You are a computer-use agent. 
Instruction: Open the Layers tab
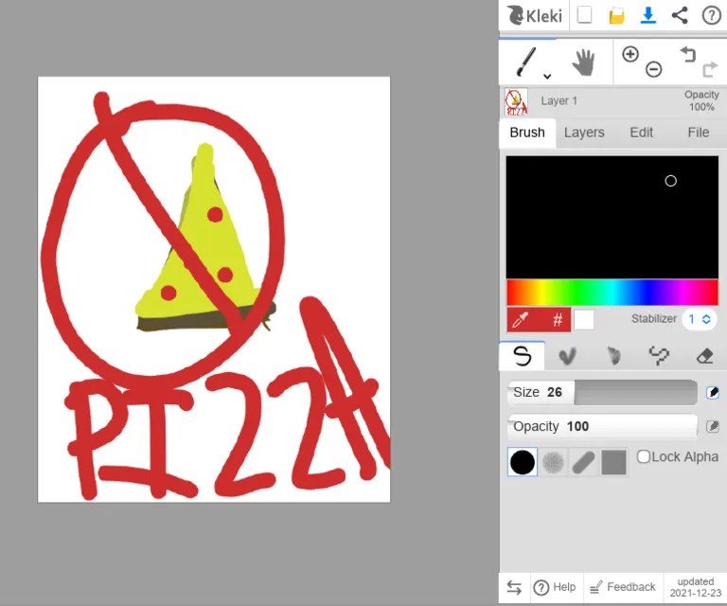point(584,133)
